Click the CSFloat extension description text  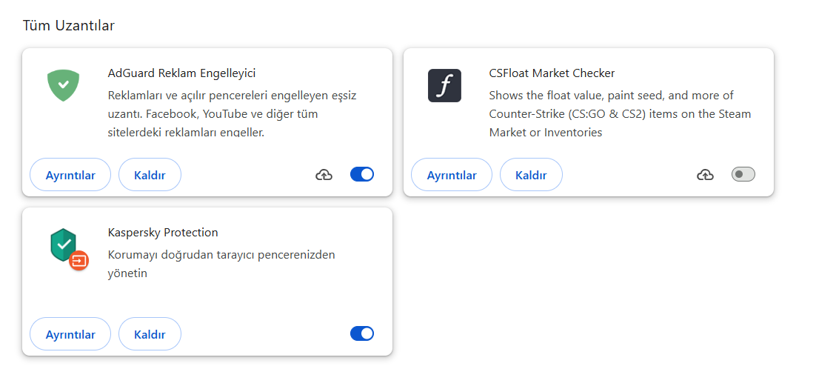click(x=620, y=114)
